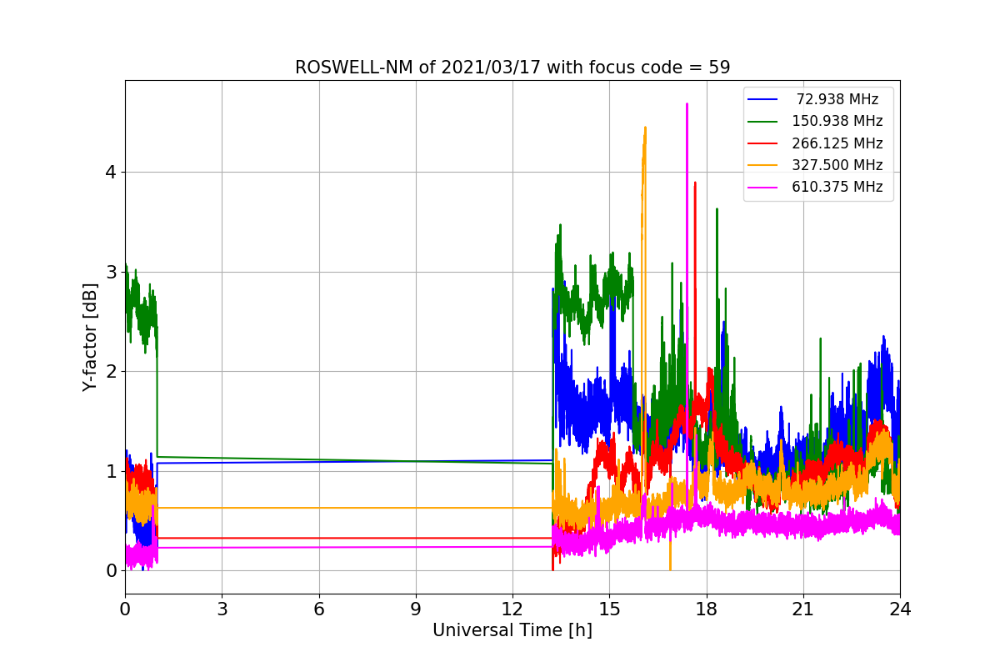
Task: Click x-axis tick label '3'
Action: tap(222, 609)
